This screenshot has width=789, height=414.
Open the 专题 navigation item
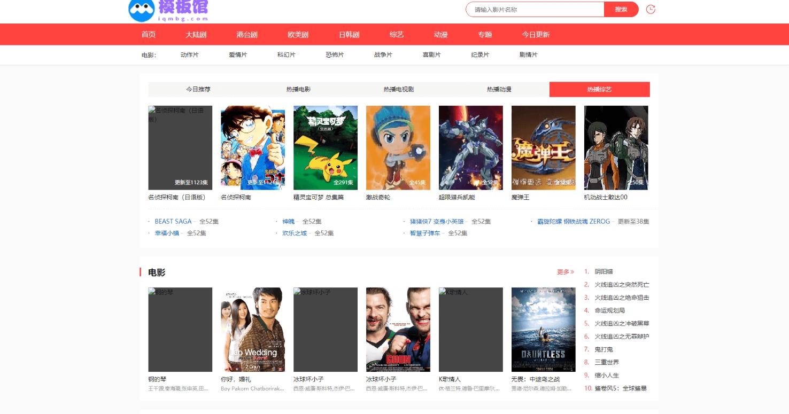[x=485, y=35]
